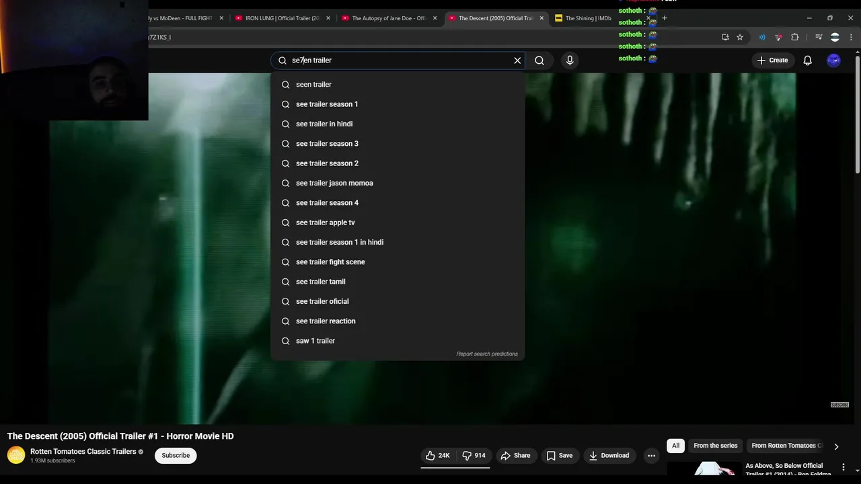Open the YouTube notifications bell

807,61
